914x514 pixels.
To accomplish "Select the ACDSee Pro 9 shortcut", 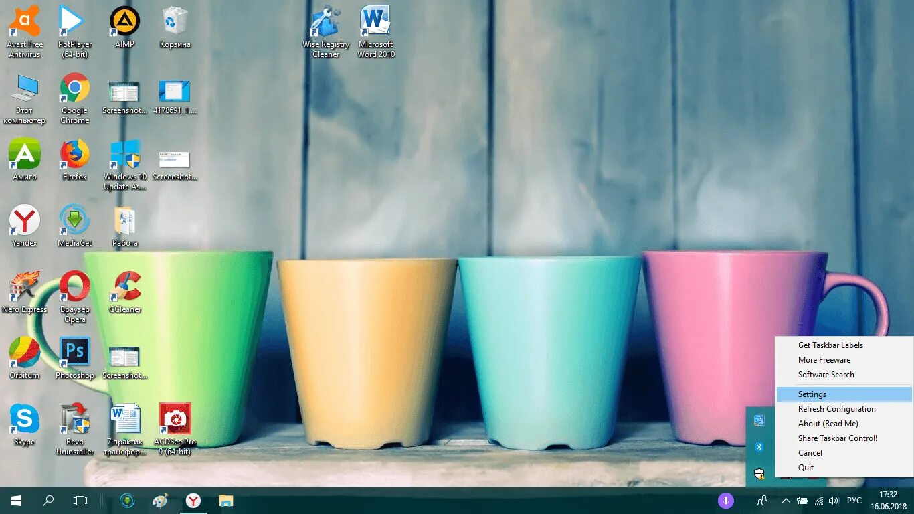I will coord(175,430).
